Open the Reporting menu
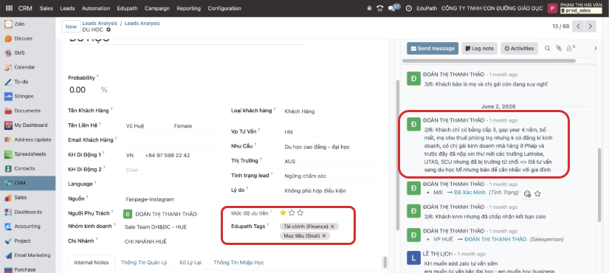609x273 pixels. [x=188, y=8]
